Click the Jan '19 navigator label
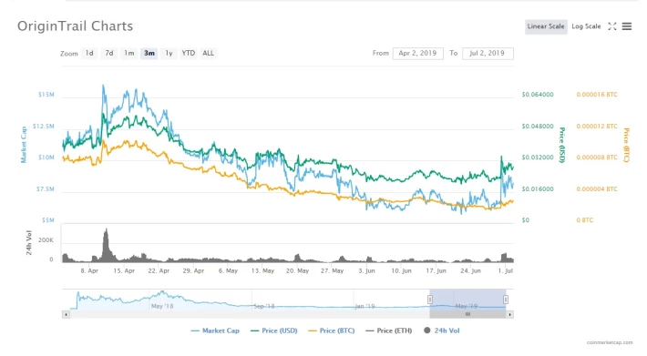 coord(365,306)
